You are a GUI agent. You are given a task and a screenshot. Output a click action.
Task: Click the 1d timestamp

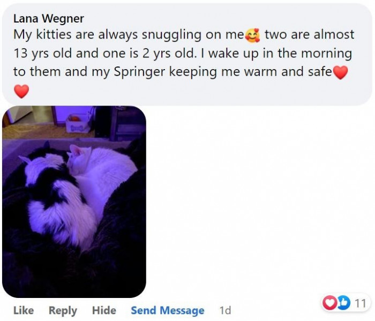[225, 310]
